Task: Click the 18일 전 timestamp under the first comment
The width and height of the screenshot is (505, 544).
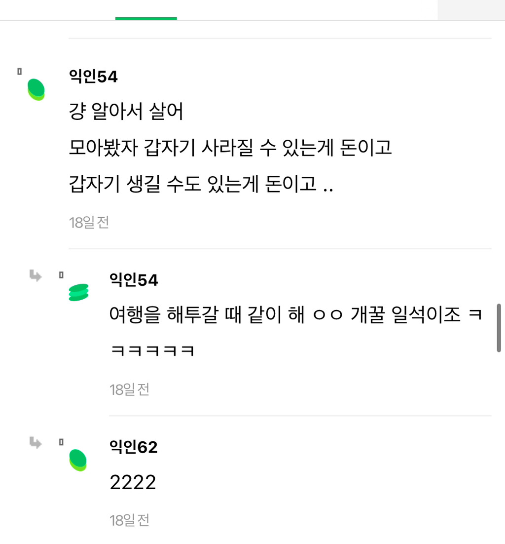Action: (x=89, y=223)
